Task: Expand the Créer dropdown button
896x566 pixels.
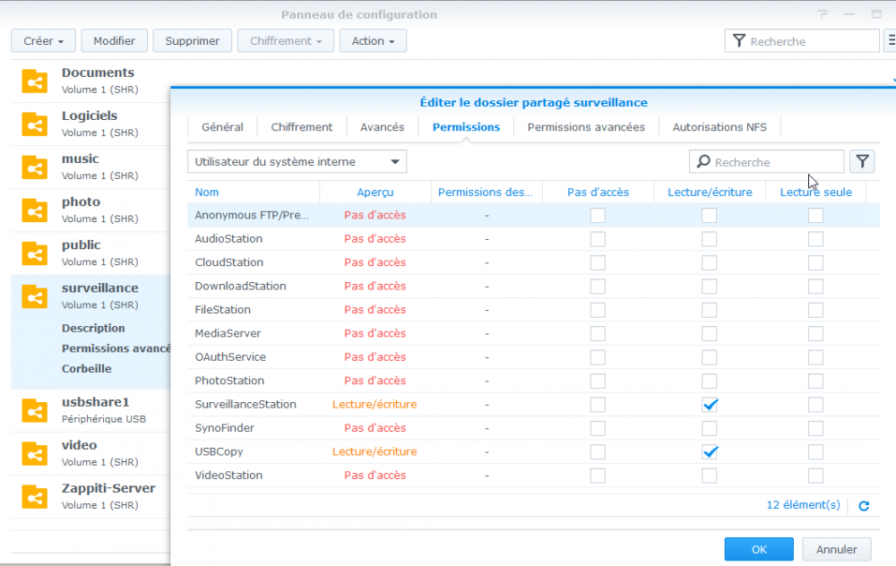Action: pyautogui.click(x=43, y=41)
